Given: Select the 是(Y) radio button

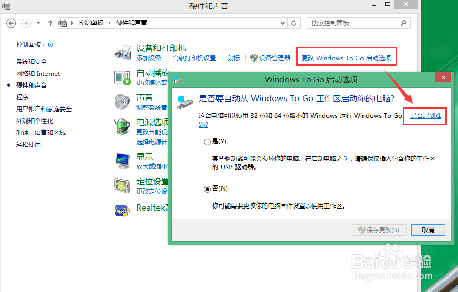Looking at the screenshot, I should 207,142.
